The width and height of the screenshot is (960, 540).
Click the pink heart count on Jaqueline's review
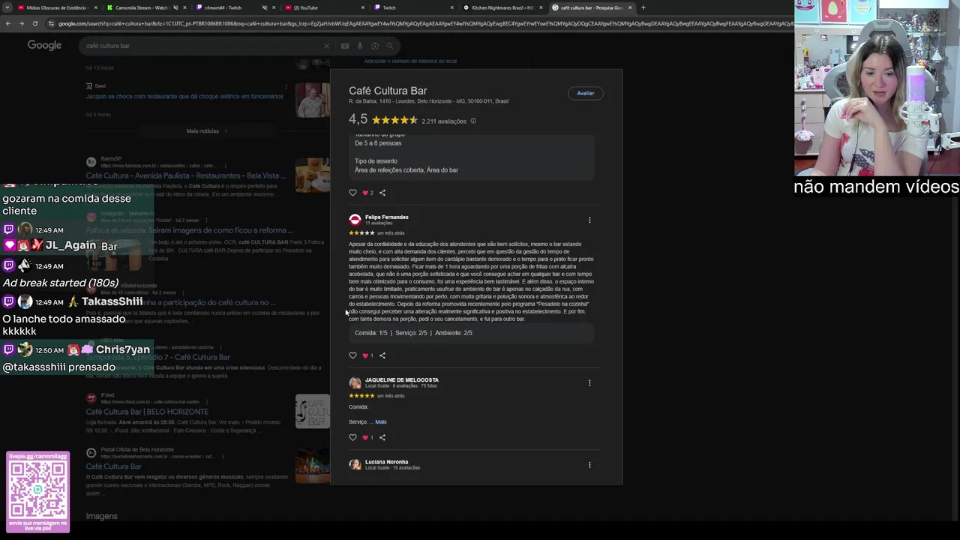click(x=367, y=437)
